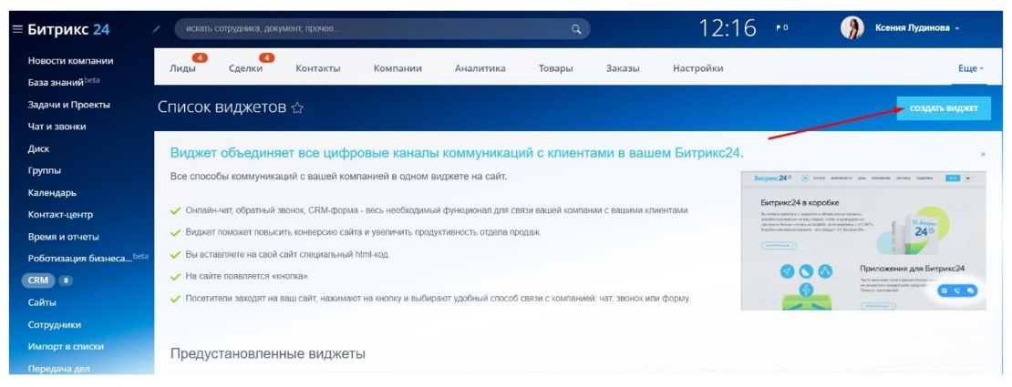Open the Аналитика tab

(480, 68)
